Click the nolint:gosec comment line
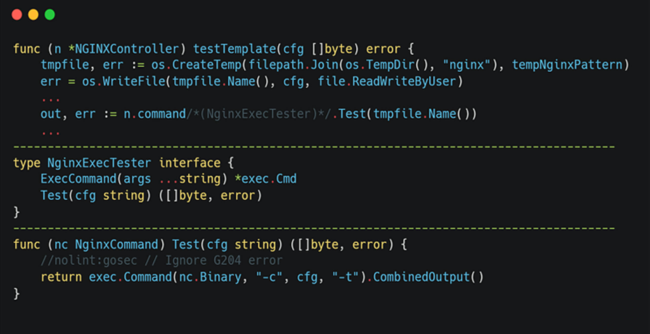Viewport: 650px width, 334px height. point(161,261)
